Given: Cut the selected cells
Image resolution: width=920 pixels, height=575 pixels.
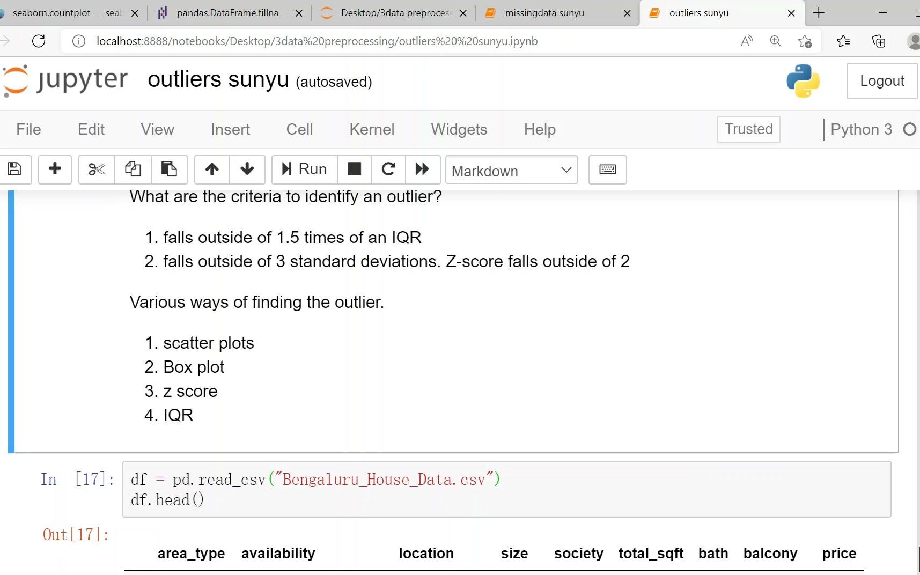Looking at the screenshot, I should coord(95,169).
